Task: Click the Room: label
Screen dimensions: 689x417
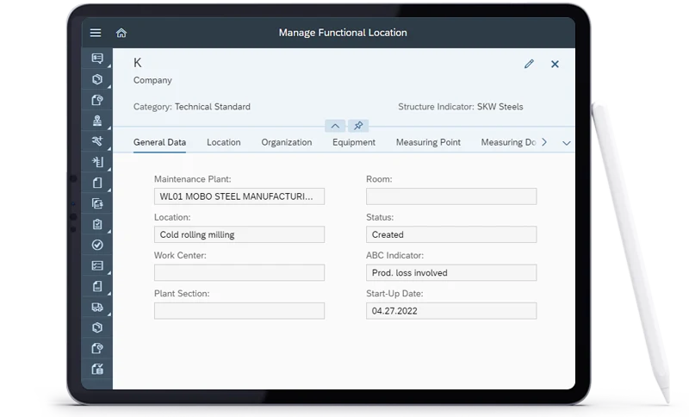Action: click(x=379, y=179)
